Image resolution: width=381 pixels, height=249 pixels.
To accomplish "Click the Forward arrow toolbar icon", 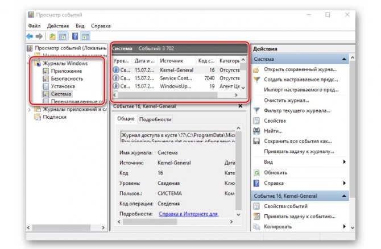I will [x=39, y=36].
